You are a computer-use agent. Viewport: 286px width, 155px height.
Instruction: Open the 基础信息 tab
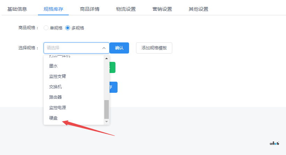point(17,9)
